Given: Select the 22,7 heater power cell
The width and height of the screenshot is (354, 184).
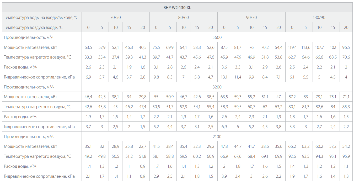Looking at the screenshot, I should tap(143, 146).
